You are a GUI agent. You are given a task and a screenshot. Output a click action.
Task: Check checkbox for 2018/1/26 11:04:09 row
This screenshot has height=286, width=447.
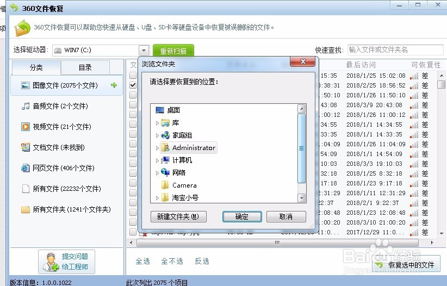click(x=133, y=144)
